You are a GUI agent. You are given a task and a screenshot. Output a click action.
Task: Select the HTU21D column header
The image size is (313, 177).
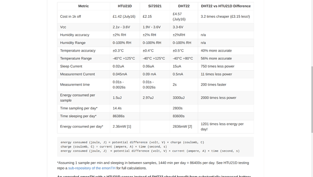coord(125,6)
